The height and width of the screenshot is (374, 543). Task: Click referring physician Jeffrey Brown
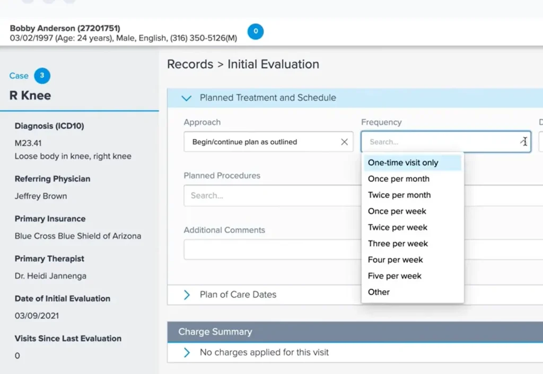41,196
